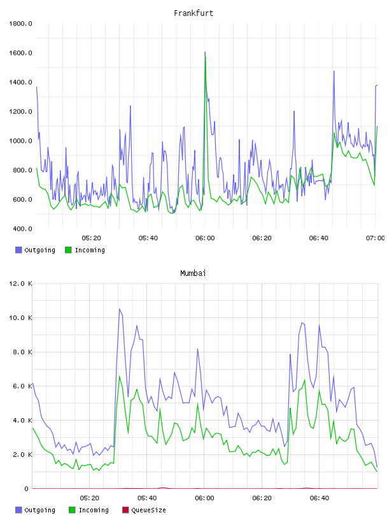Image resolution: width=387 pixels, height=520 pixels.
Task: Click the Mumbai chart title
Action: (193, 273)
